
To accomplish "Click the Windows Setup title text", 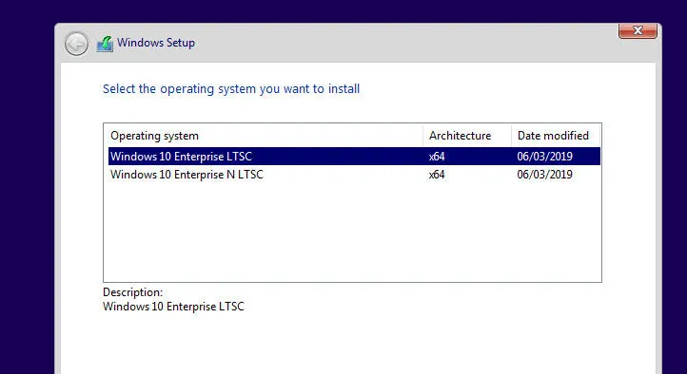I will coord(156,43).
